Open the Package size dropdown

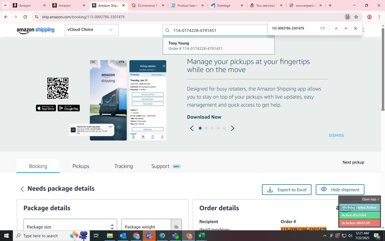pyautogui.click(x=70, y=225)
